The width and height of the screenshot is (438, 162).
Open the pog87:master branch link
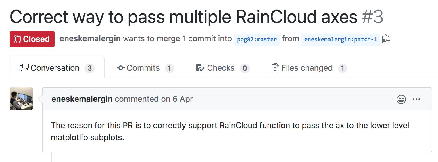pos(257,39)
